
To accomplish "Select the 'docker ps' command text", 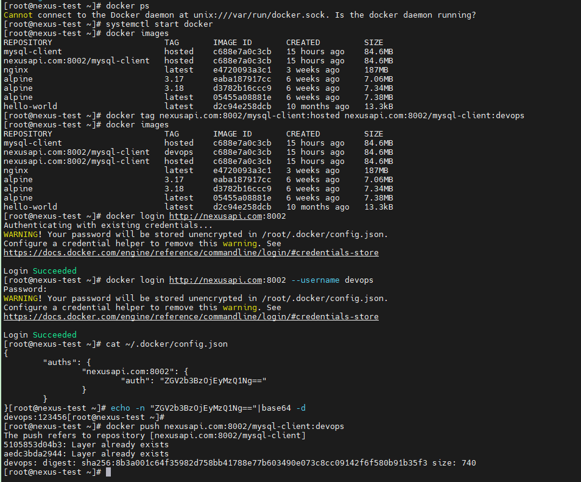I will tap(127, 6).
